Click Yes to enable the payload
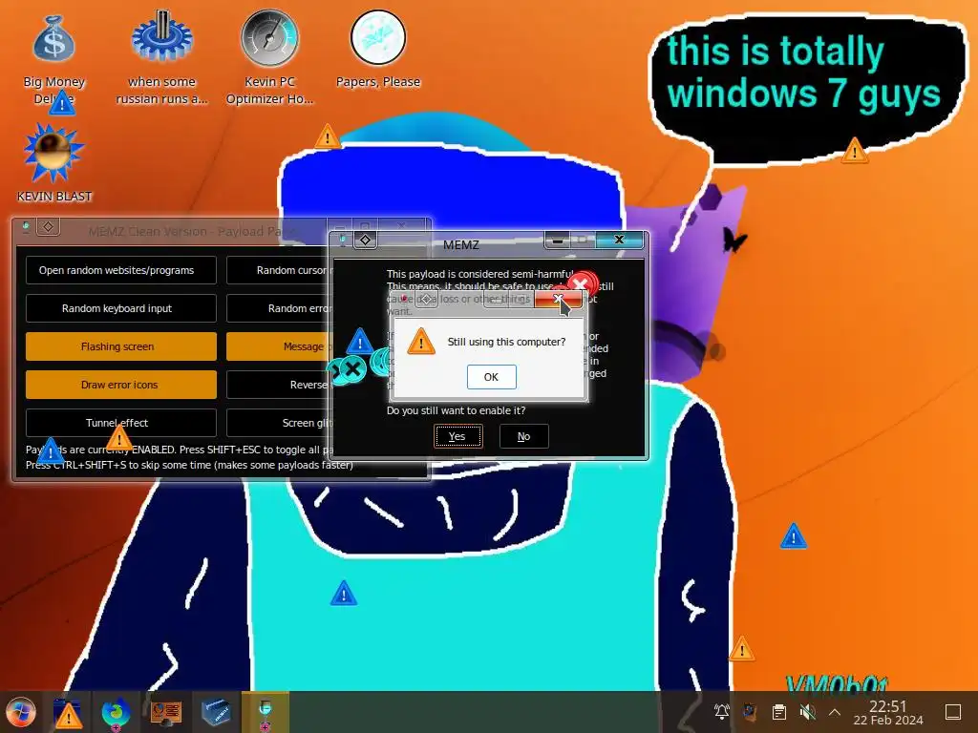This screenshot has width=978, height=733. 457,436
